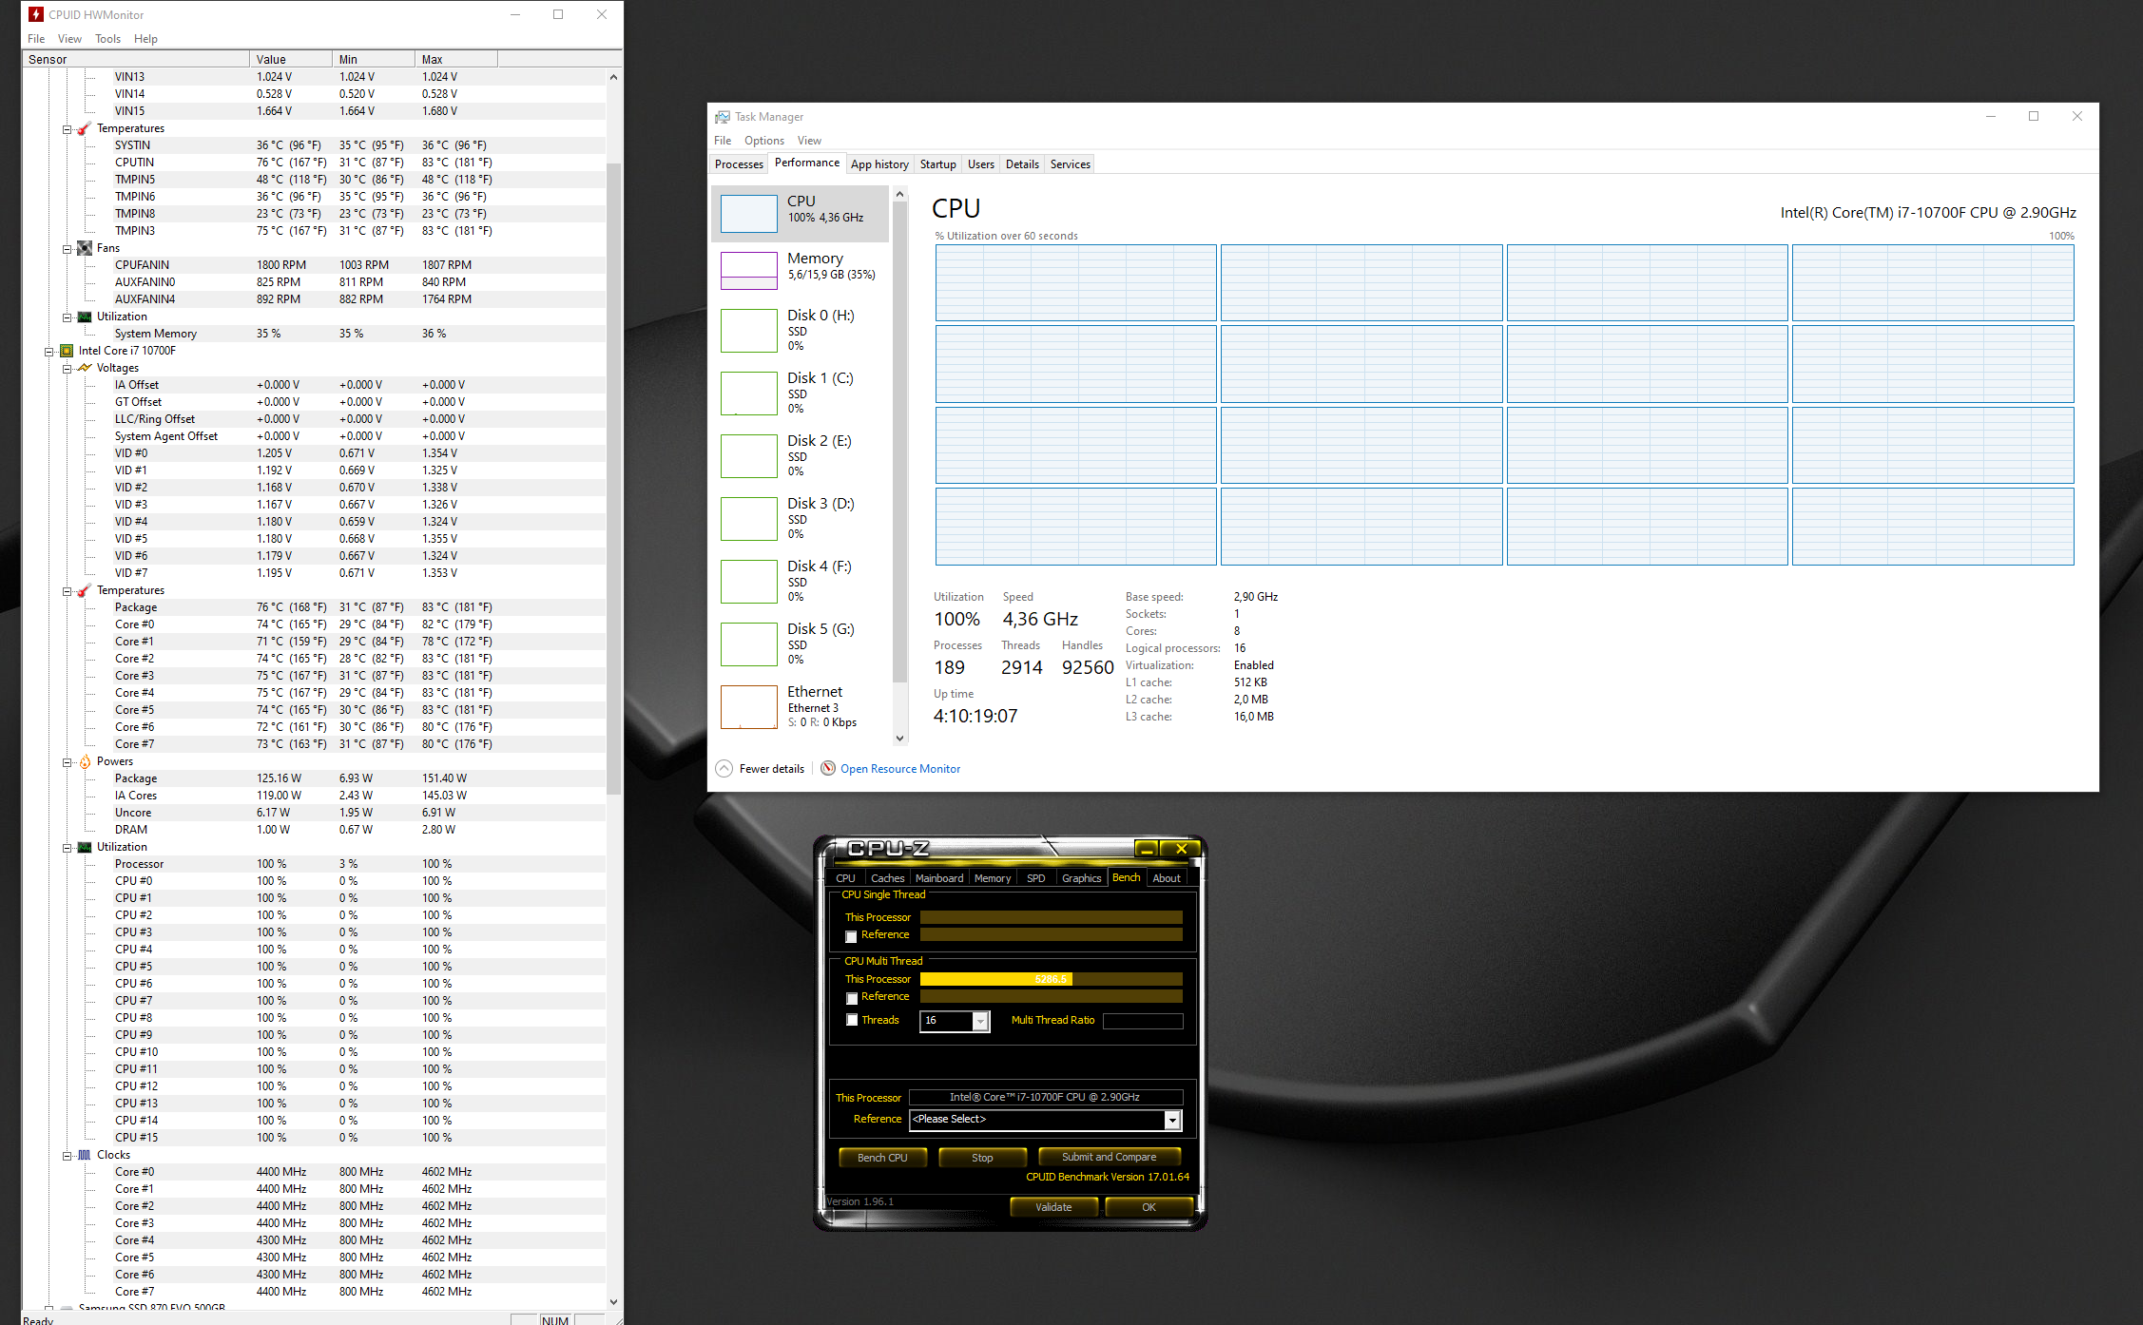Click the Submit and Compare button
The width and height of the screenshot is (2143, 1325).
1109,1157
